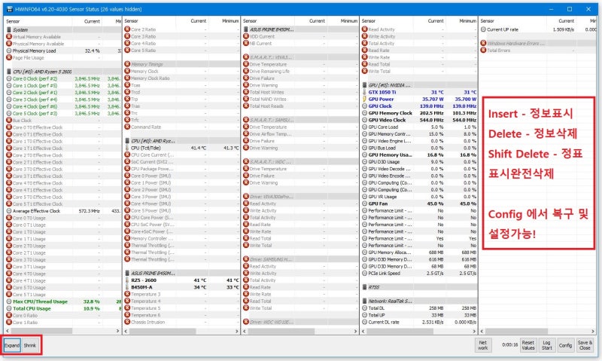Click the Expand button
Viewport: 602px width, 361px height.
pos(12,345)
